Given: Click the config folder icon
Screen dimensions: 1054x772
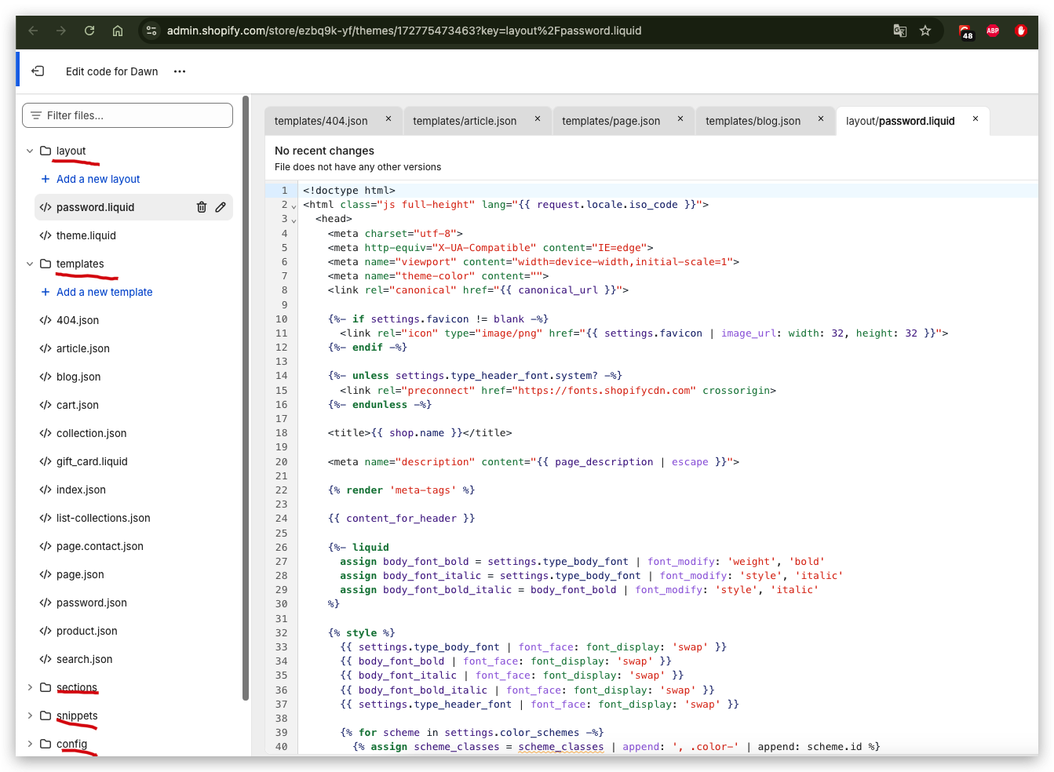Looking at the screenshot, I should coord(46,744).
